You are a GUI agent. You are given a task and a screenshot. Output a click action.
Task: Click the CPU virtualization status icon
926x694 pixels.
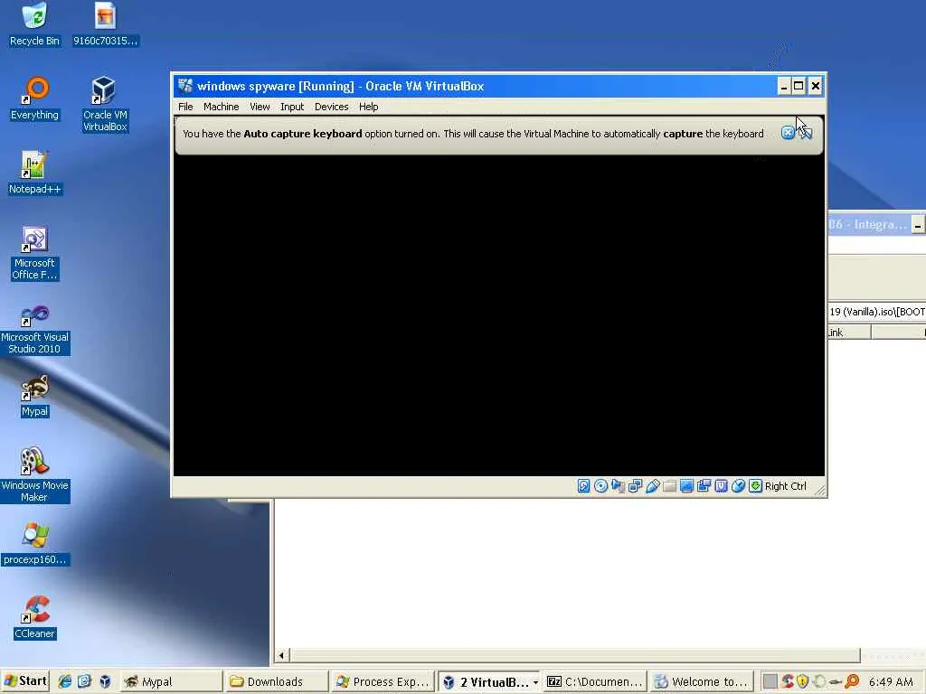tap(721, 485)
